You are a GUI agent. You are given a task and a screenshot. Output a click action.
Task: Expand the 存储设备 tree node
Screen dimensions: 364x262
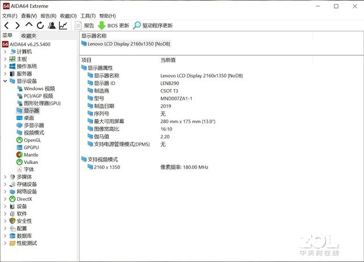pos(5,184)
